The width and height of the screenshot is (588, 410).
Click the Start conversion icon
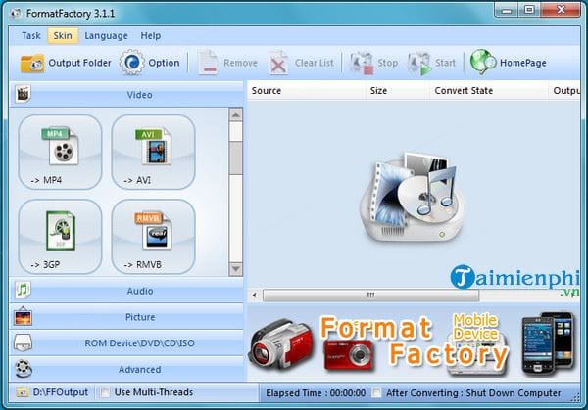tap(419, 63)
